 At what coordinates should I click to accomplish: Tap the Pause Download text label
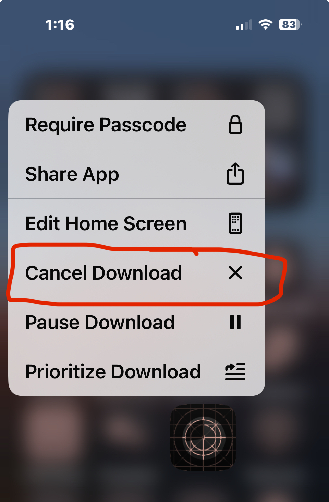pyautogui.click(x=100, y=323)
